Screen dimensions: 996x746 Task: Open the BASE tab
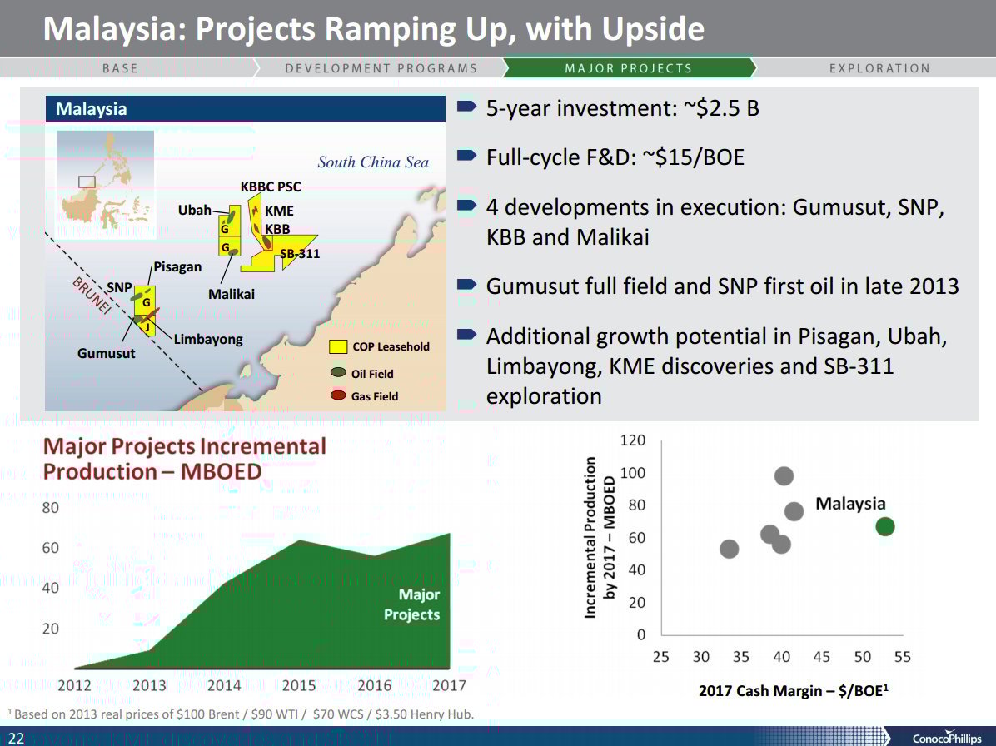[x=121, y=68]
